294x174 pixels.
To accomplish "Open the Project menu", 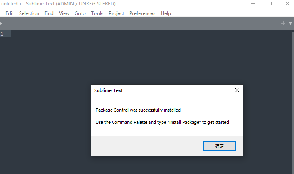I will tap(116, 13).
